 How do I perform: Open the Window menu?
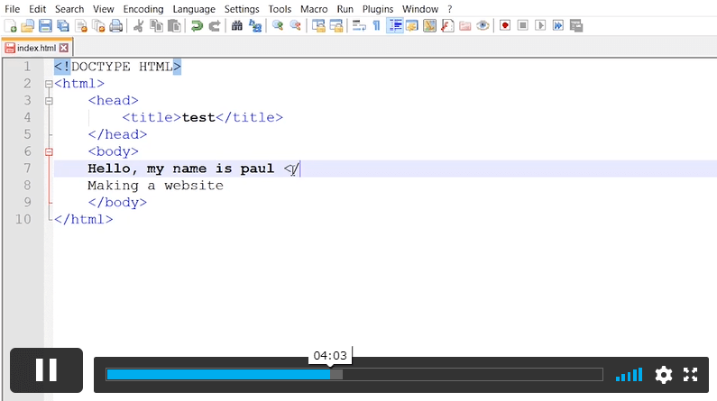pyautogui.click(x=420, y=9)
